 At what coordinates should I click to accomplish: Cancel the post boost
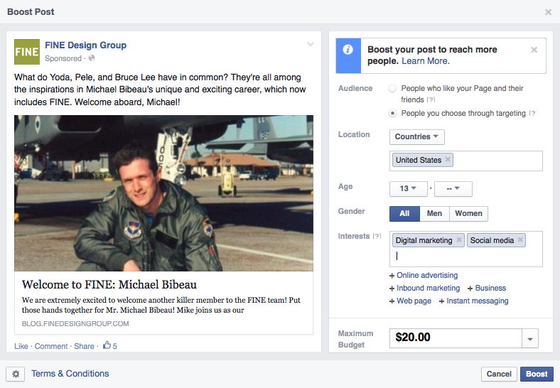499,374
